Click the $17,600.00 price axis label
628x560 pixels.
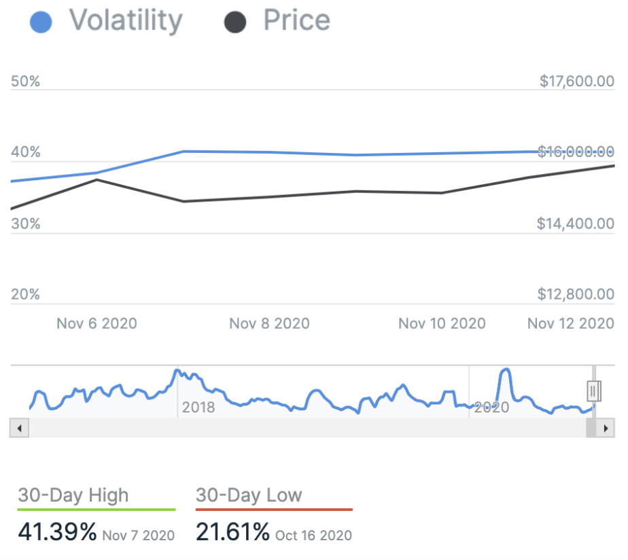[x=577, y=82]
